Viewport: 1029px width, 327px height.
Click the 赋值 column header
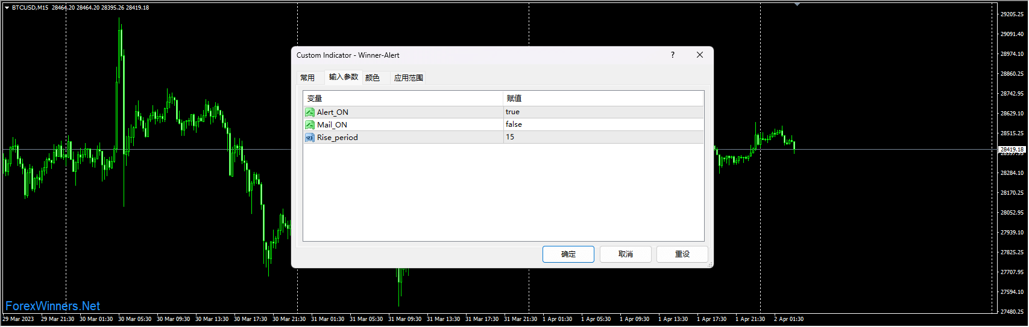point(603,99)
